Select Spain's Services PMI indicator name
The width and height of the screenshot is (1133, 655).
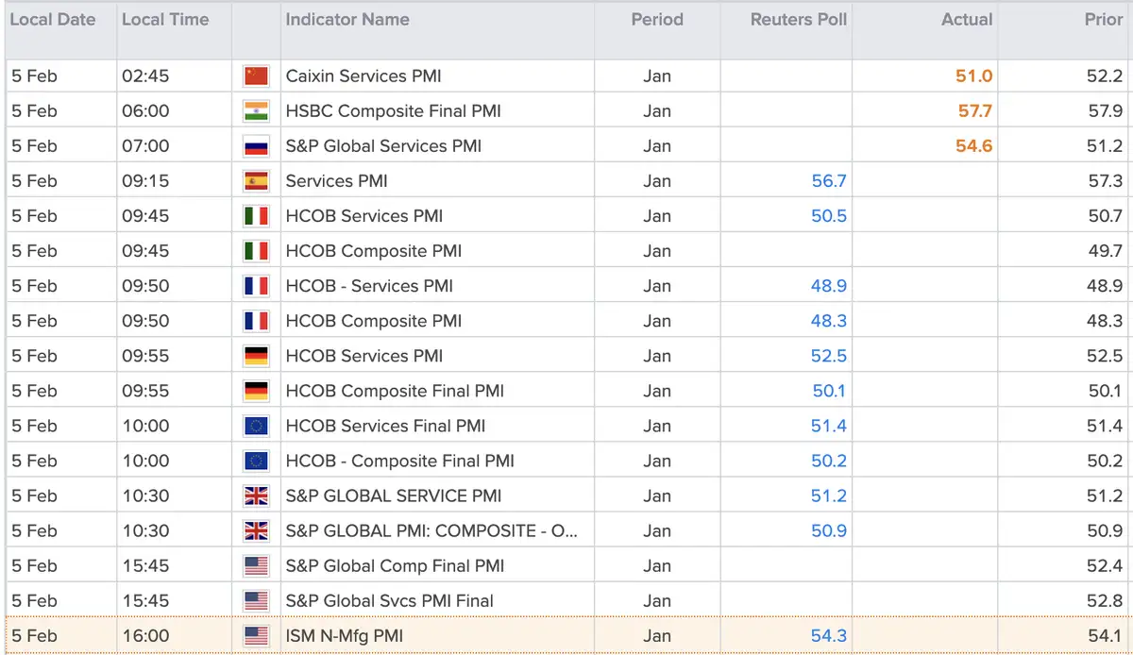point(336,181)
